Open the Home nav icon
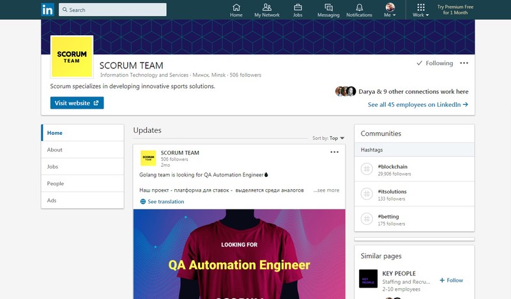Viewport: 511px width, 299px height. [236, 10]
